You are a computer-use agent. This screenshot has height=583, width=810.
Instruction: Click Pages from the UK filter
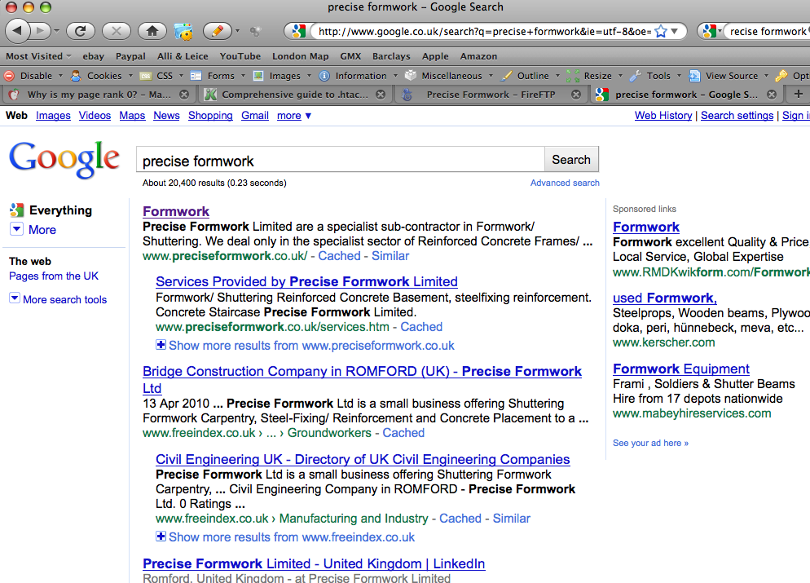click(x=54, y=276)
